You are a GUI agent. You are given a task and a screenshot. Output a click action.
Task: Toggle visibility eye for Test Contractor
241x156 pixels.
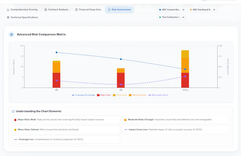click(183, 17)
